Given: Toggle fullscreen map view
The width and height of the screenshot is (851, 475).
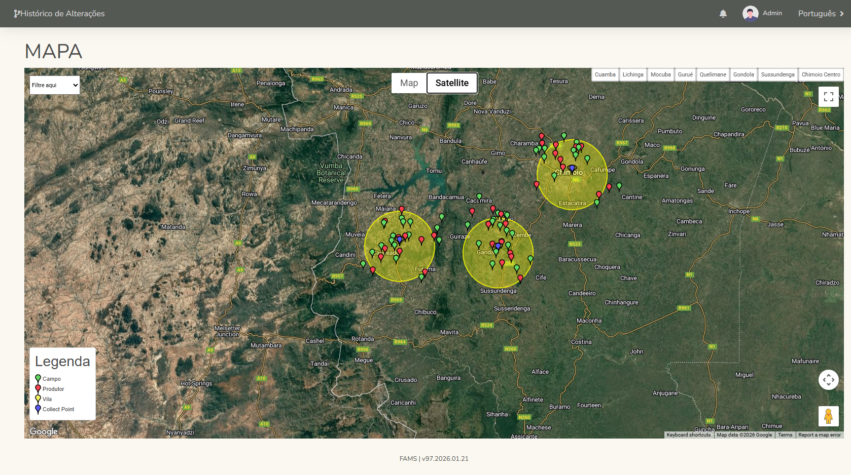Looking at the screenshot, I should coord(828,97).
